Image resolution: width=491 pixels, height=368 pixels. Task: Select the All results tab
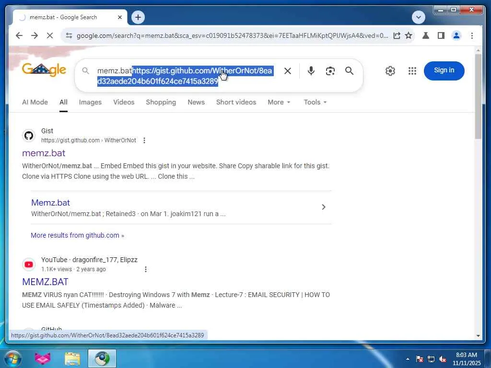tap(63, 102)
